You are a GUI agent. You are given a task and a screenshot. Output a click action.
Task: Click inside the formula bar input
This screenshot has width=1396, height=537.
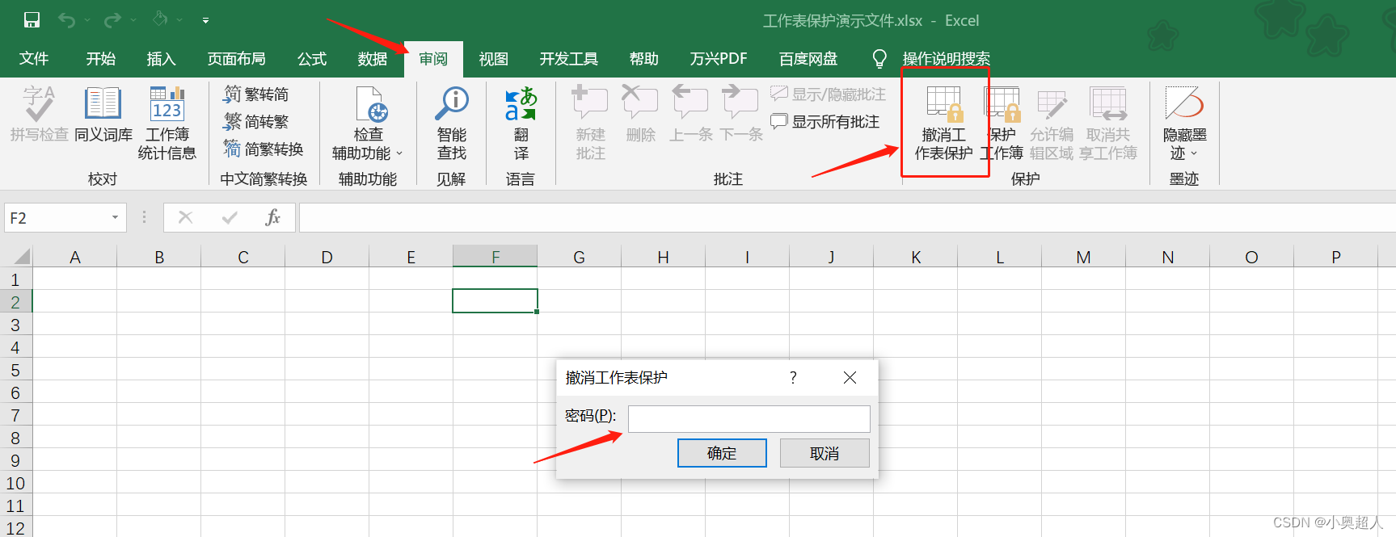pyautogui.click(x=847, y=218)
